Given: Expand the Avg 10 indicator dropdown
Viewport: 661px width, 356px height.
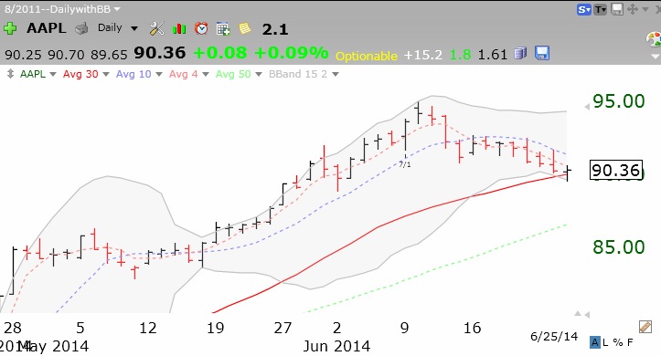Looking at the screenshot, I should [159, 74].
